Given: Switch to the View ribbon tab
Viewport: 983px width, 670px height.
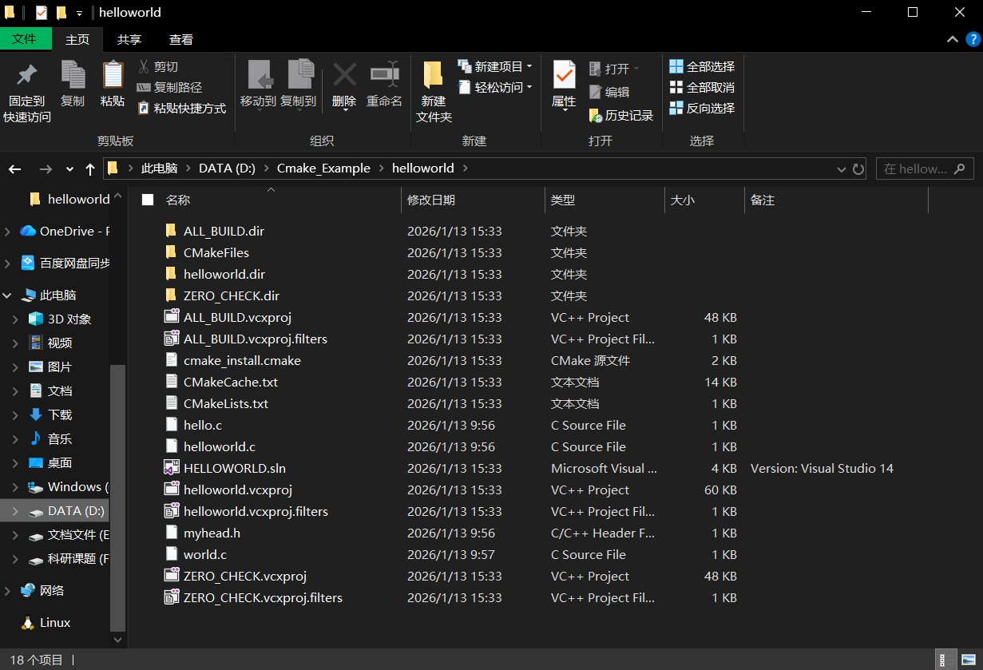Looking at the screenshot, I should click(x=181, y=39).
